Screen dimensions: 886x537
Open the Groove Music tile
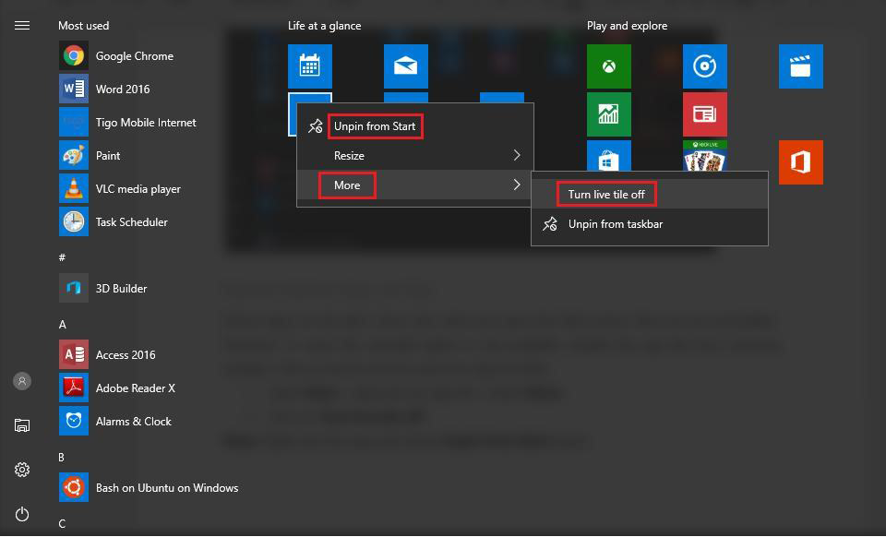point(704,66)
